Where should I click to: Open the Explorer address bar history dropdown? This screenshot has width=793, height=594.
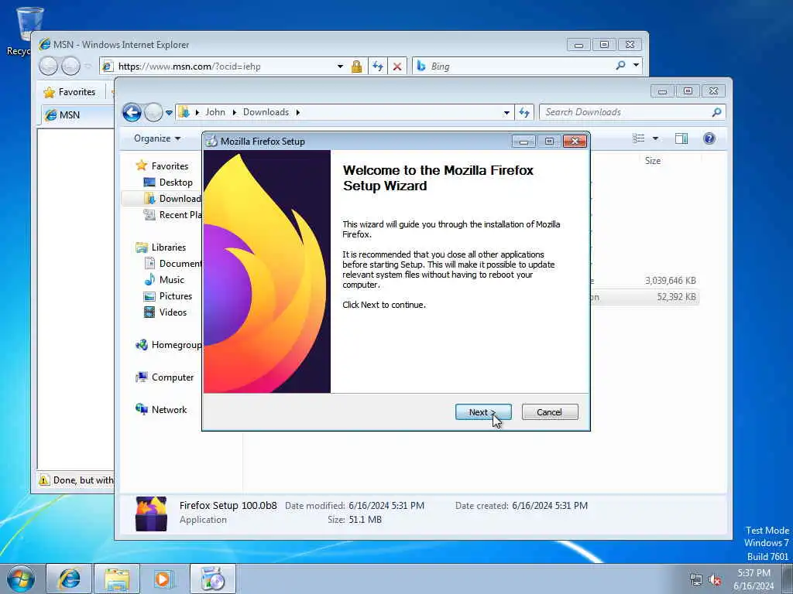click(506, 113)
